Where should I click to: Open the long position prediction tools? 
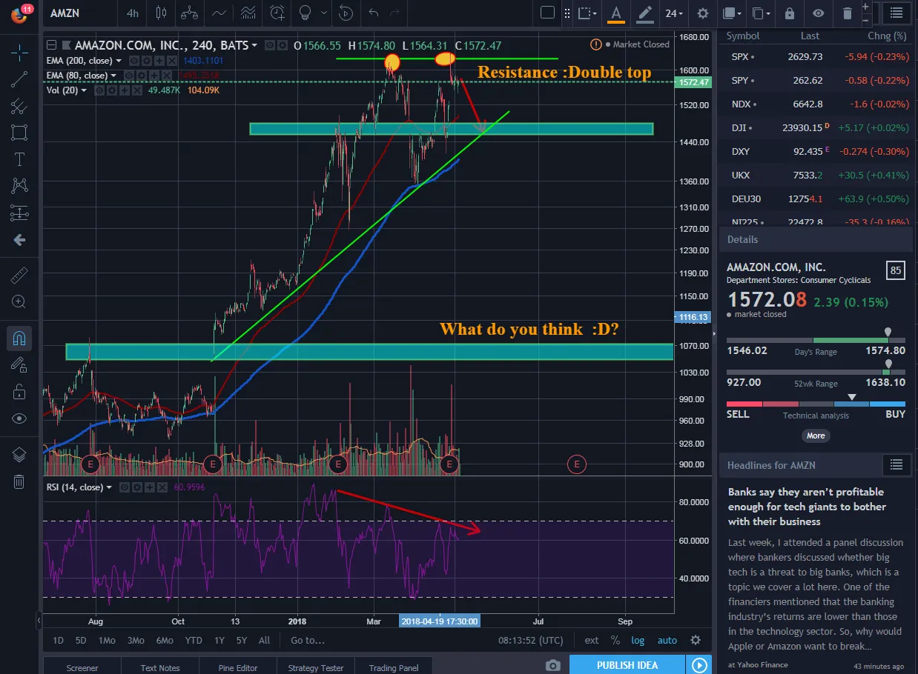click(20, 213)
